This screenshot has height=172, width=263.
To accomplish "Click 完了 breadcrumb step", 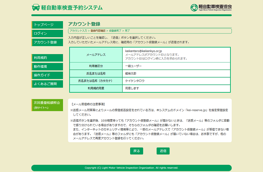I will [x=127, y=31].
